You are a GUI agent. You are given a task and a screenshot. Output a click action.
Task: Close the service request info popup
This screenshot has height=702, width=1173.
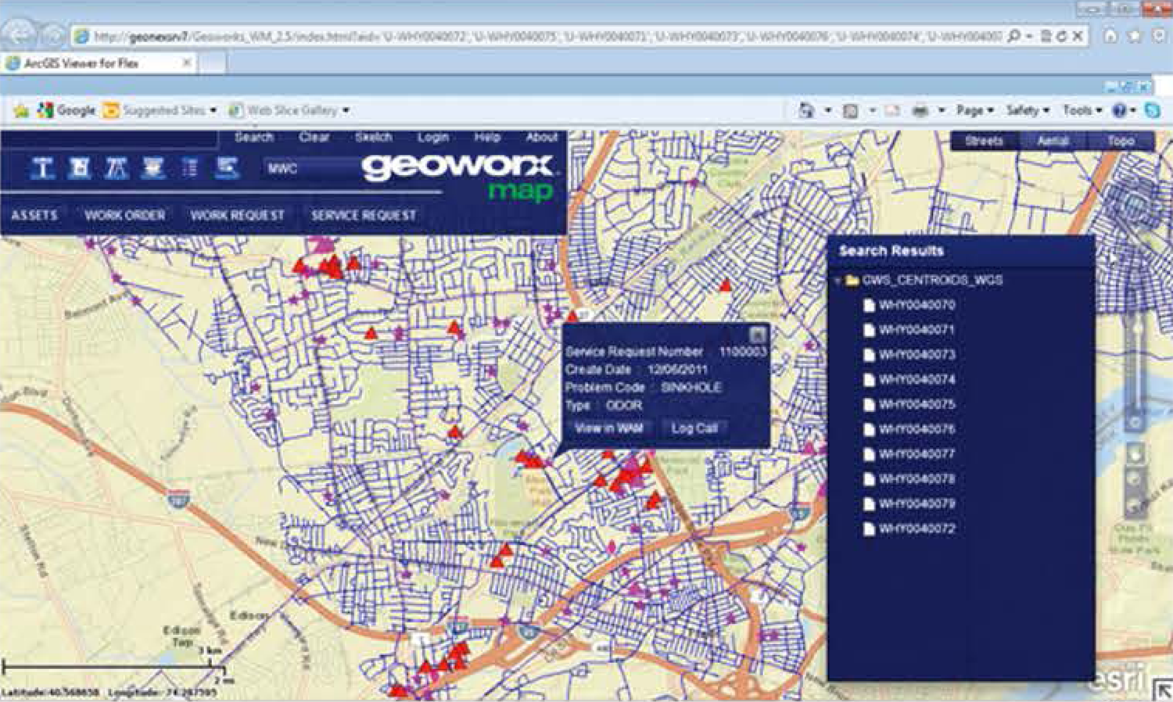757,335
